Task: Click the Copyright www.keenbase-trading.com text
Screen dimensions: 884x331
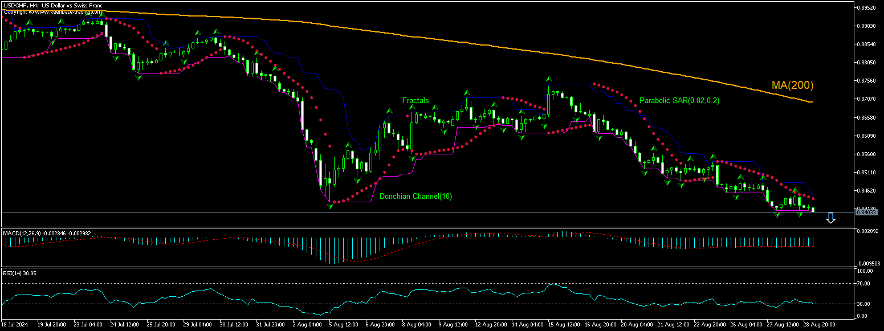Action: tap(52, 11)
